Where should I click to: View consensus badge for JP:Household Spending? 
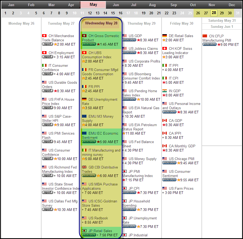(x=129, y=209)
